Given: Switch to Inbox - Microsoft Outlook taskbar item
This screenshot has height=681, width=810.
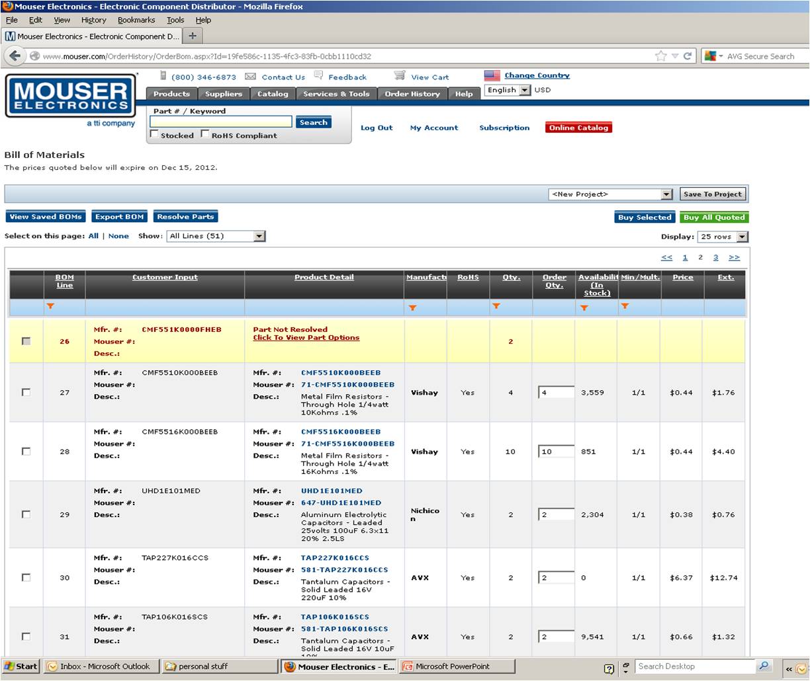Looking at the screenshot, I should (x=103, y=666).
